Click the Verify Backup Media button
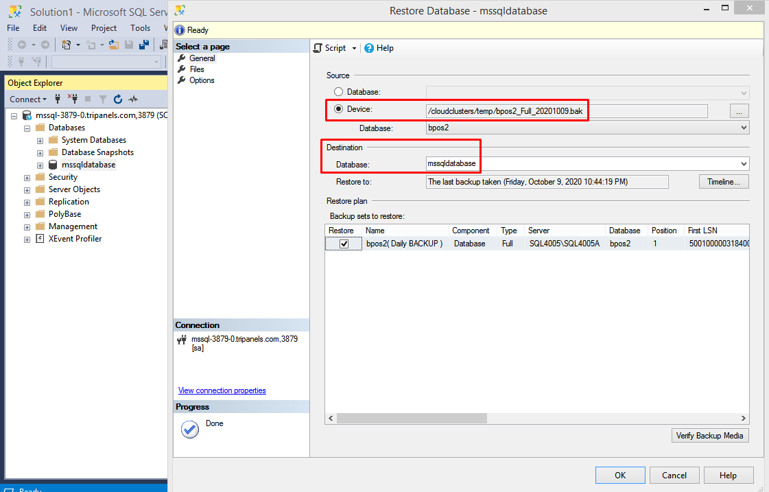This screenshot has height=492, width=769. click(x=709, y=436)
